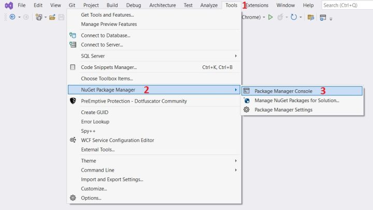
Task: Open the Project menu
Action: coord(91,5)
